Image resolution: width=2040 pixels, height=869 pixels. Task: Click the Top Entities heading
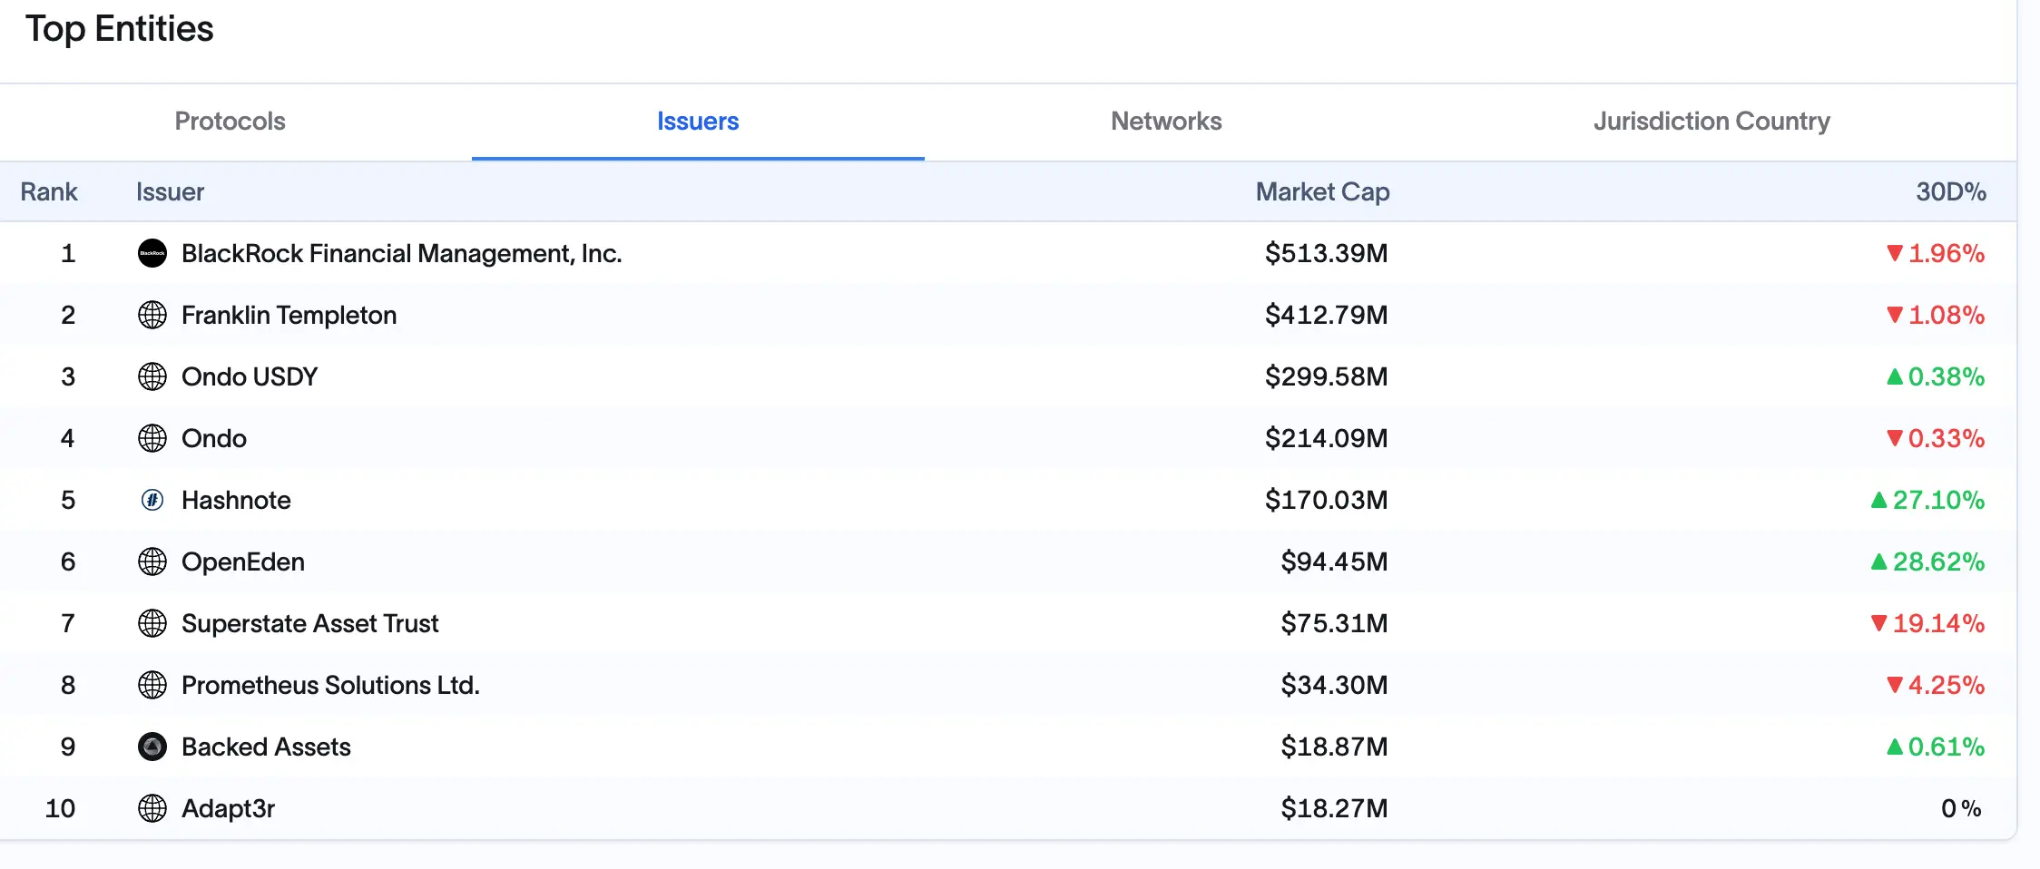[x=119, y=29]
